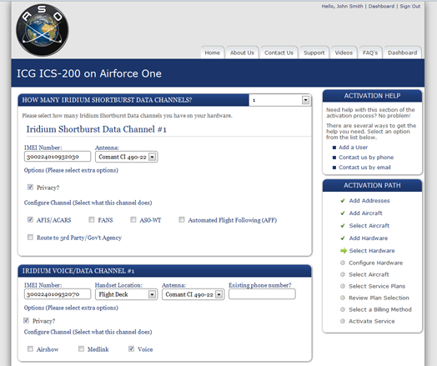Click 'Review Plan Selection' step text

tap(379, 298)
